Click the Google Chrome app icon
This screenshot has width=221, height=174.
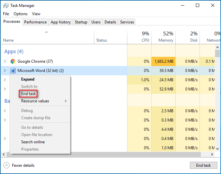(x=13, y=61)
